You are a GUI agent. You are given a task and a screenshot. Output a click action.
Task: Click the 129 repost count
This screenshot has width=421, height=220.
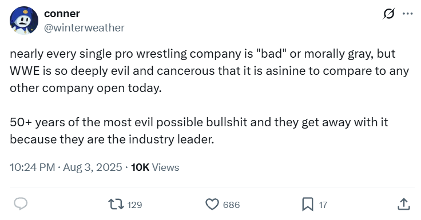click(134, 205)
